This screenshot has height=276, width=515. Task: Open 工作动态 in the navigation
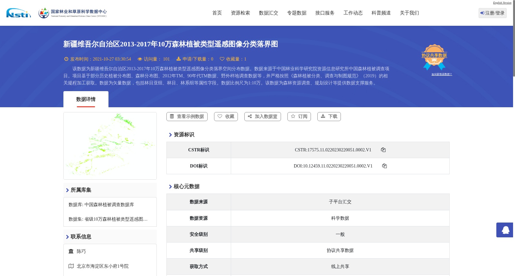353,13
